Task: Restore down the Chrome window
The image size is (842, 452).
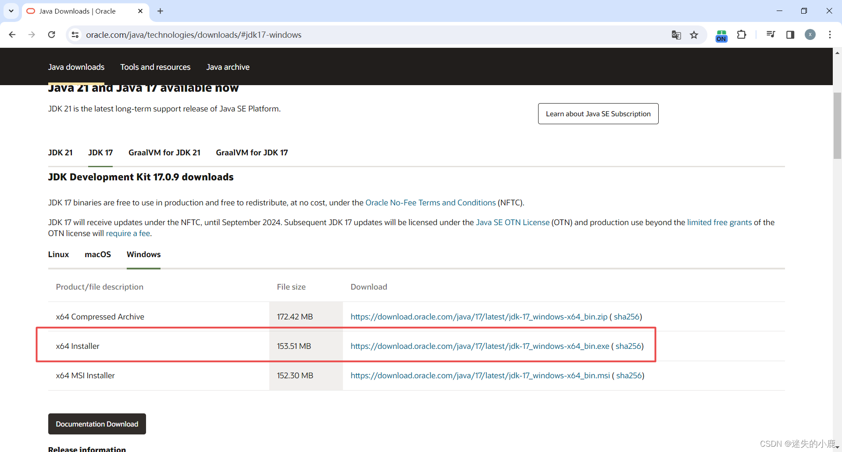Action: tap(804, 11)
